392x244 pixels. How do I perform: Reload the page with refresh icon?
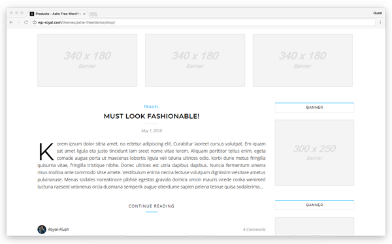26,22
